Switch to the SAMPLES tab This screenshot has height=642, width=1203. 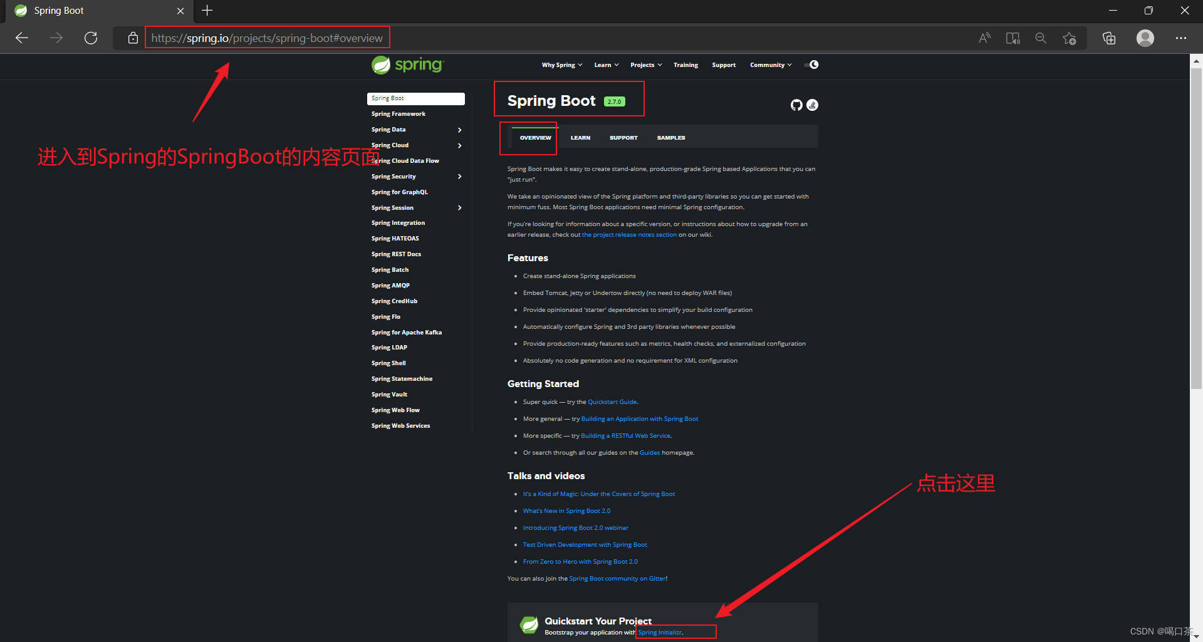[671, 138]
